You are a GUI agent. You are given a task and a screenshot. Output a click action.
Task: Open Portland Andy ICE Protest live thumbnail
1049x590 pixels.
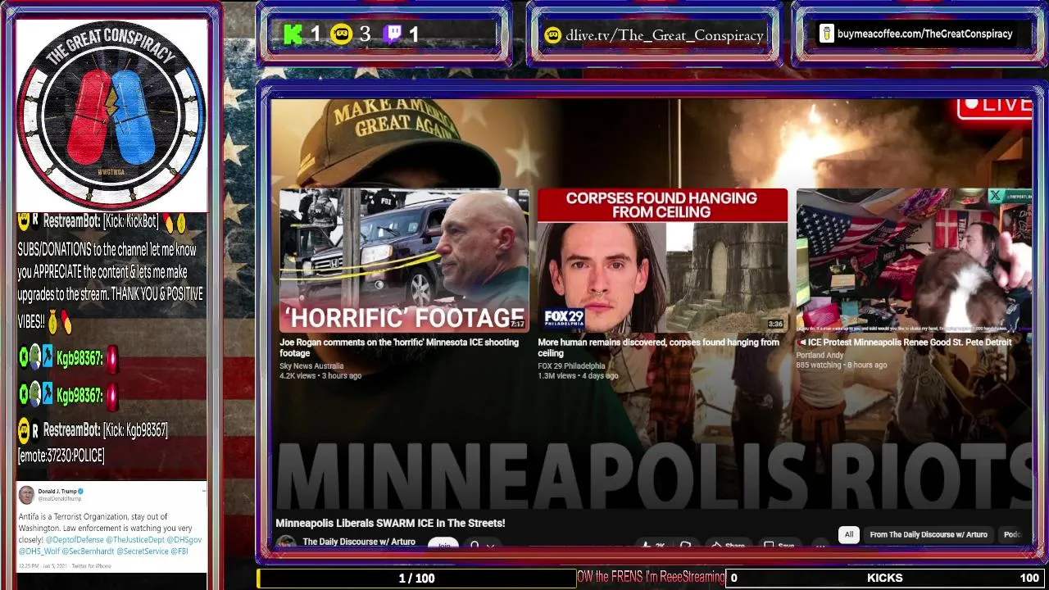pyautogui.click(x=914, y=261)
